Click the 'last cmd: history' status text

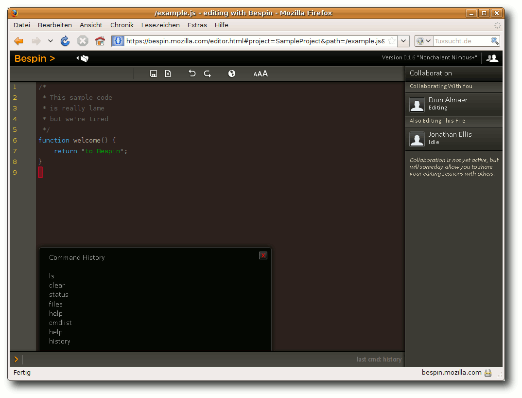pos(379,360)
